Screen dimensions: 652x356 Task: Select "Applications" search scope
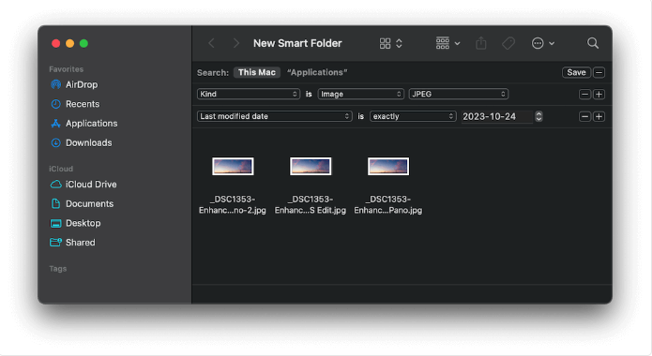[317, 72]
